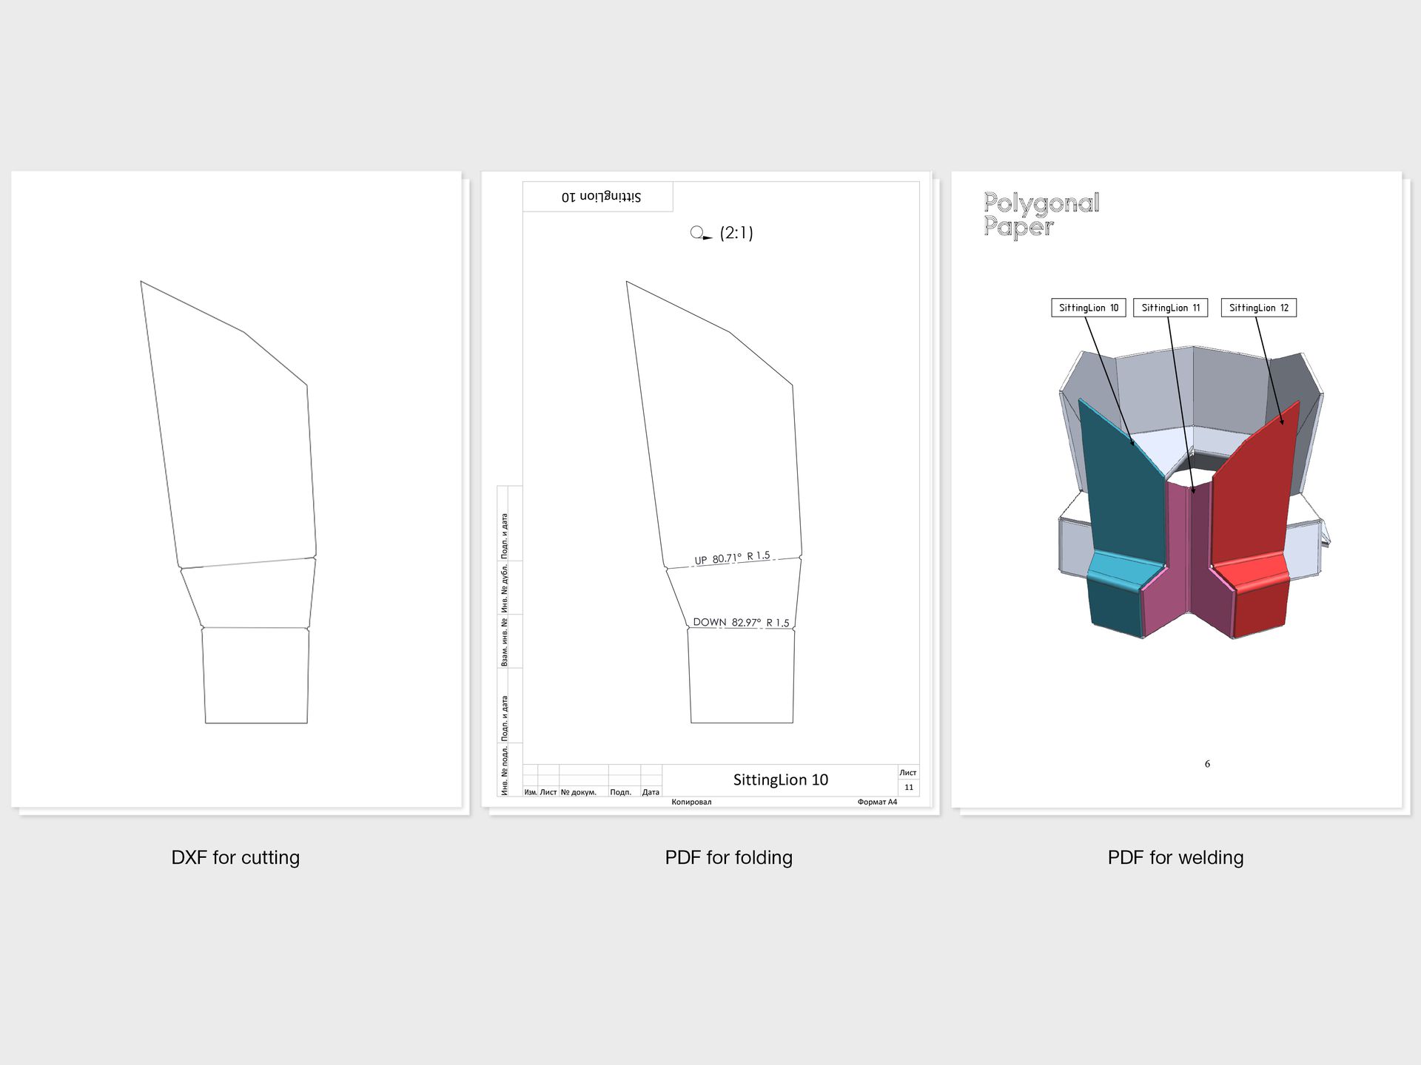Select the SittingLion 10 callout label
1421x1065 pixels.
point(1088,308)
